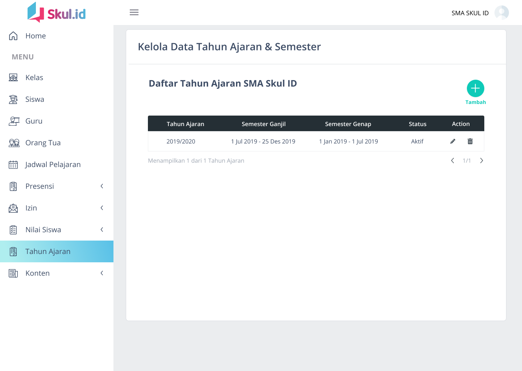Viewport: 522px width, 371px height.
Task: Go to previous page of table
Action: point(452,161)
